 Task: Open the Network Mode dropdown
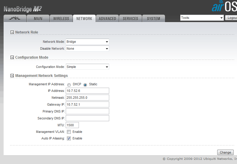(x=87, y=42)
